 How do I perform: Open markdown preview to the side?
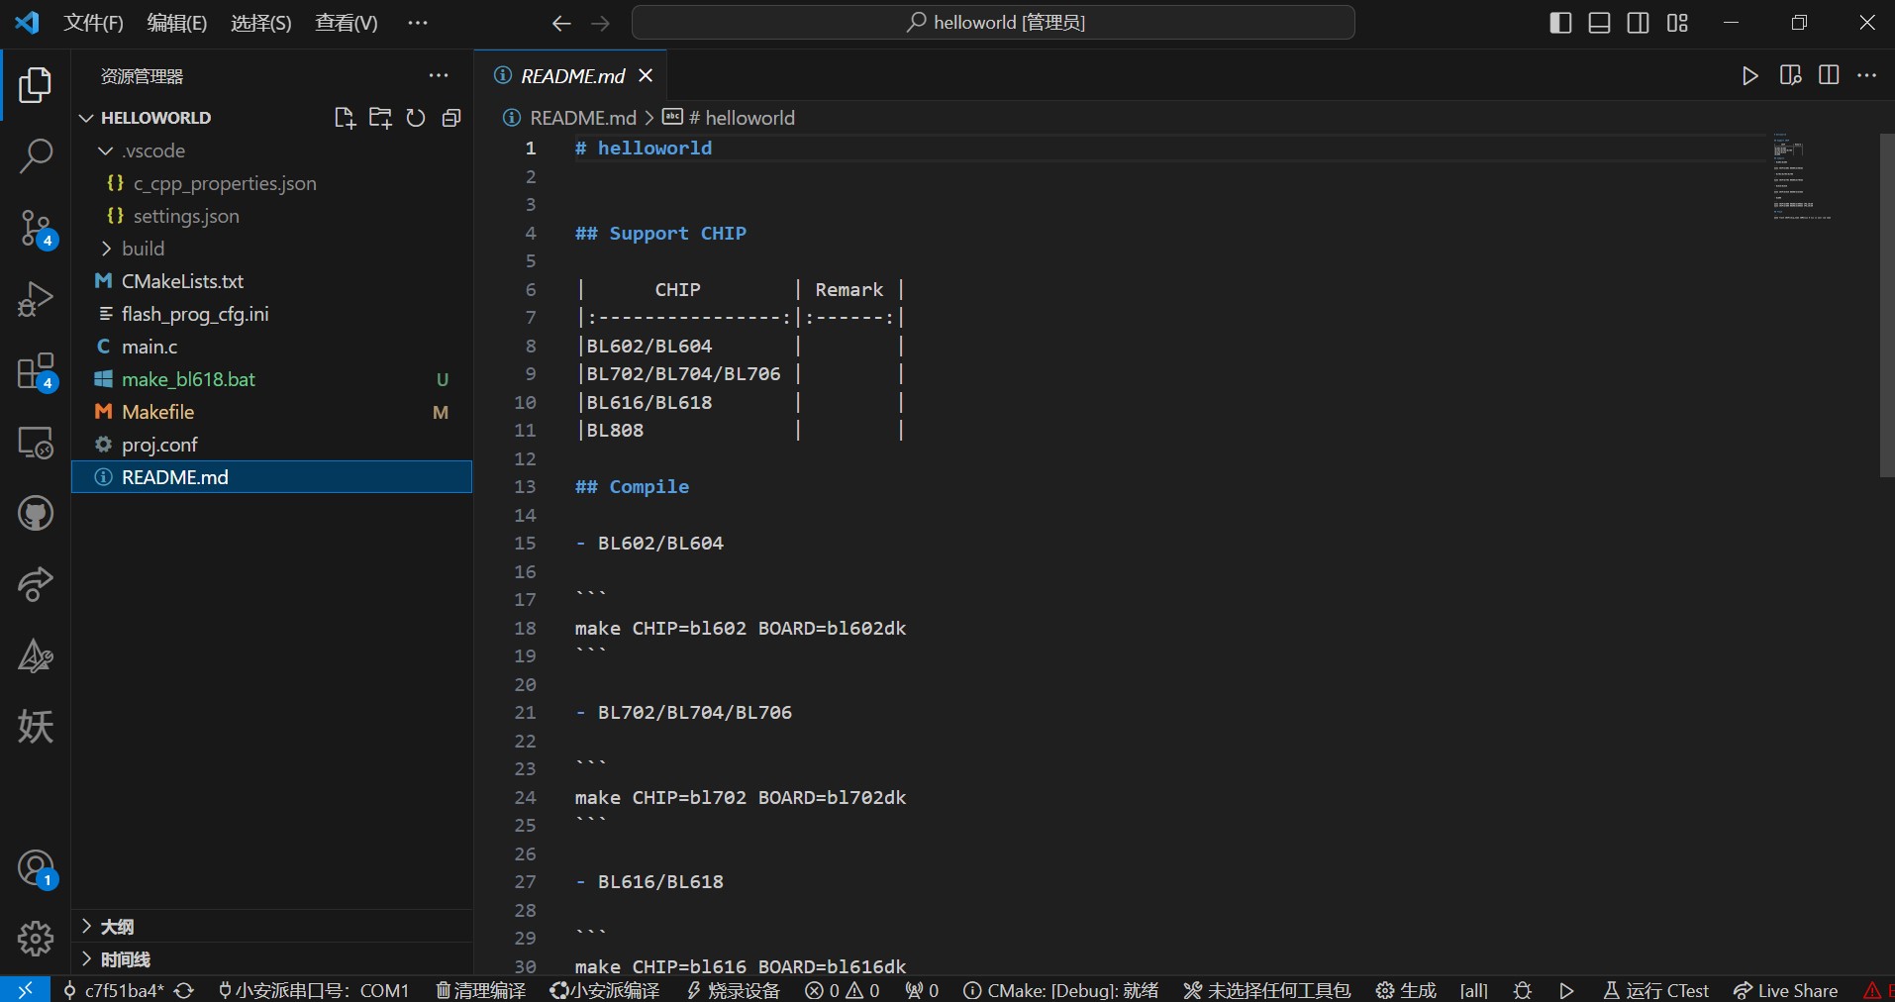pyautogui.click(x=1790, y=76)
